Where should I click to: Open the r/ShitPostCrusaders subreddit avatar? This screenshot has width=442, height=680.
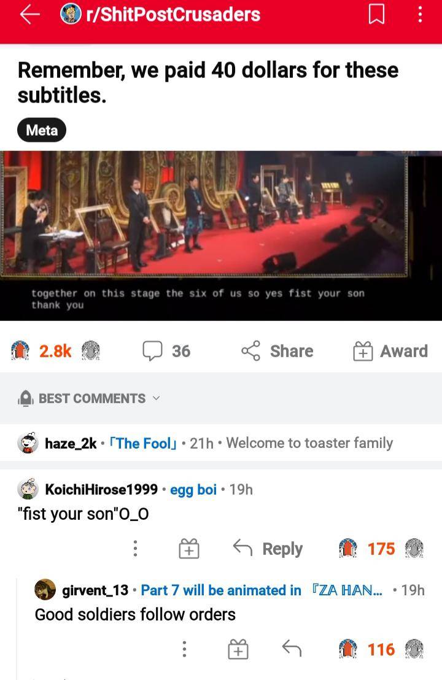point(71,15)
